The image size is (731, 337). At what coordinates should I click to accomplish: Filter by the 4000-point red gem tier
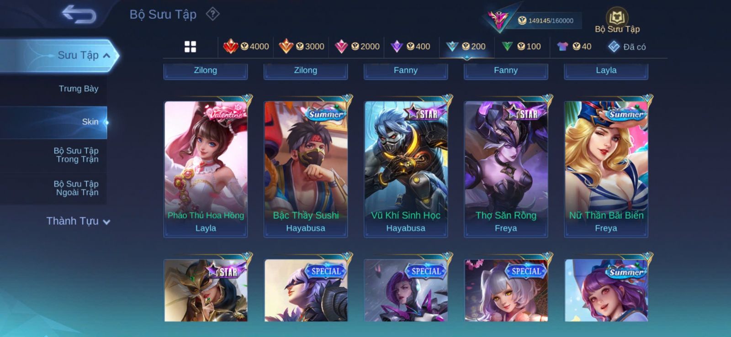tap(246, 46)
